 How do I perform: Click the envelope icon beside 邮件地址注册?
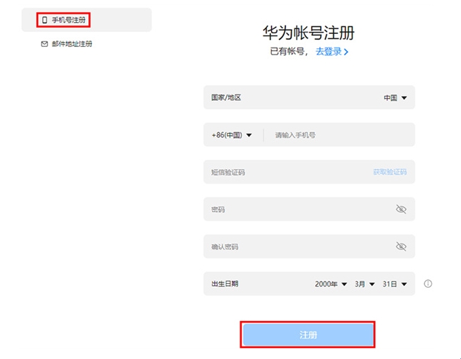click(45, 44)
